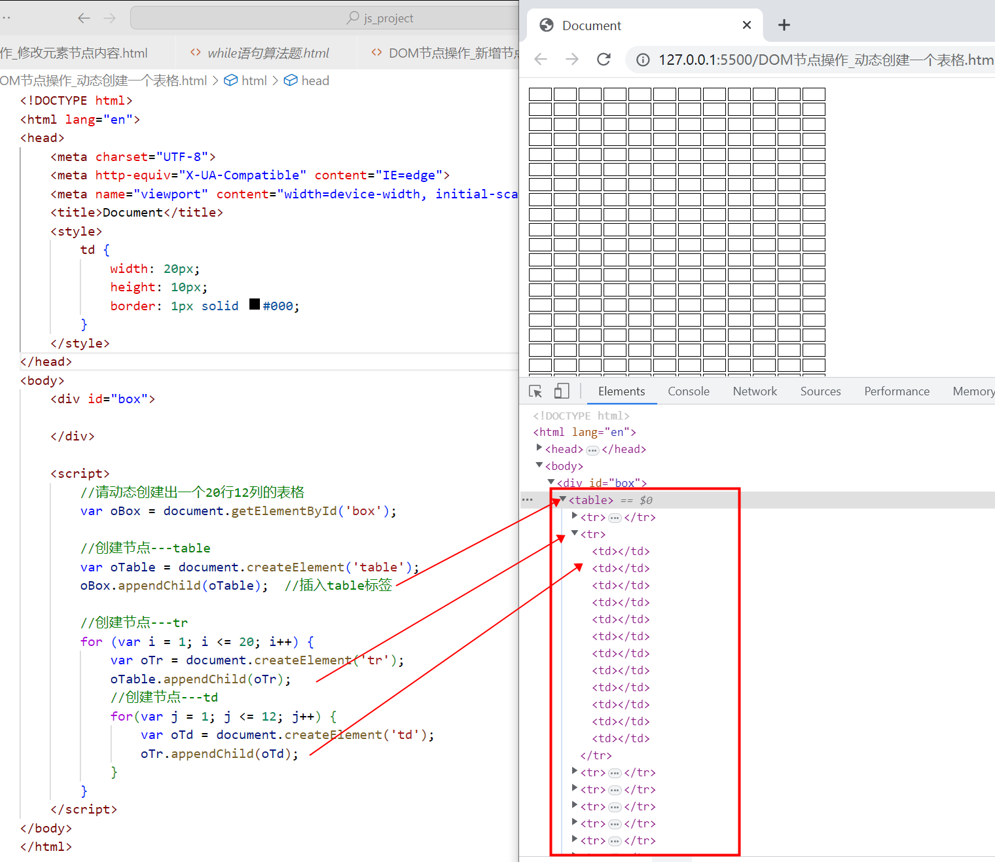Switch to the while语句算法题.html editor tab
Image resolution: width=995 pixels, height=862 pixels.
(260, 53)
